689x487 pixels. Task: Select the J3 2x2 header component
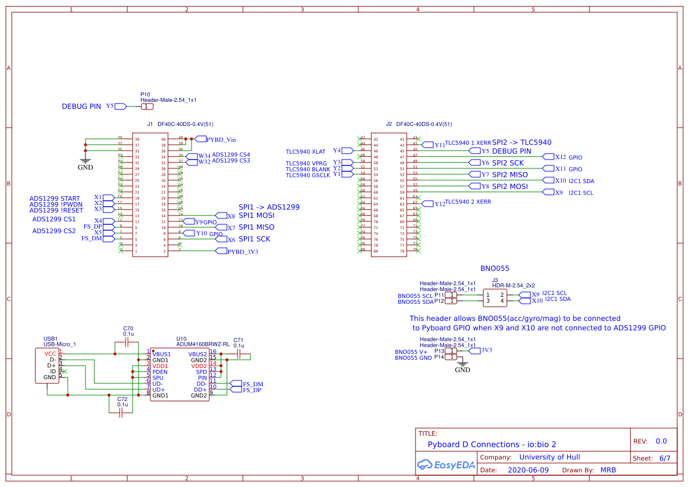pyautogui.click(x=495, y=297)
